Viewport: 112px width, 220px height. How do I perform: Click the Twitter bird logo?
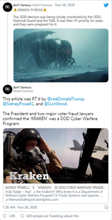[x=106, y=5]
